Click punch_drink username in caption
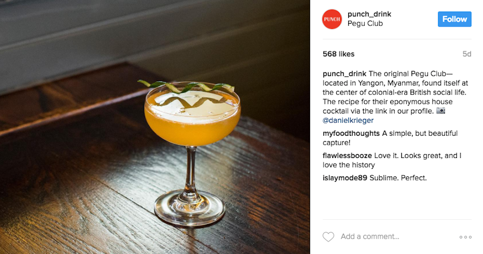Viewport: 483px width, 254px height. pos(344,74)
